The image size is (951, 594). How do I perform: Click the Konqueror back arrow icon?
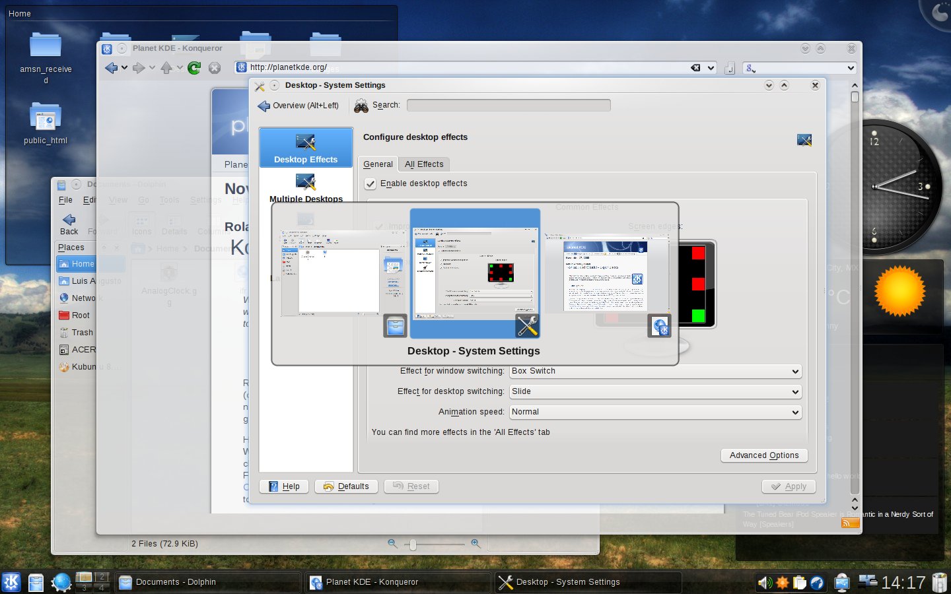[x=111, y=67]
